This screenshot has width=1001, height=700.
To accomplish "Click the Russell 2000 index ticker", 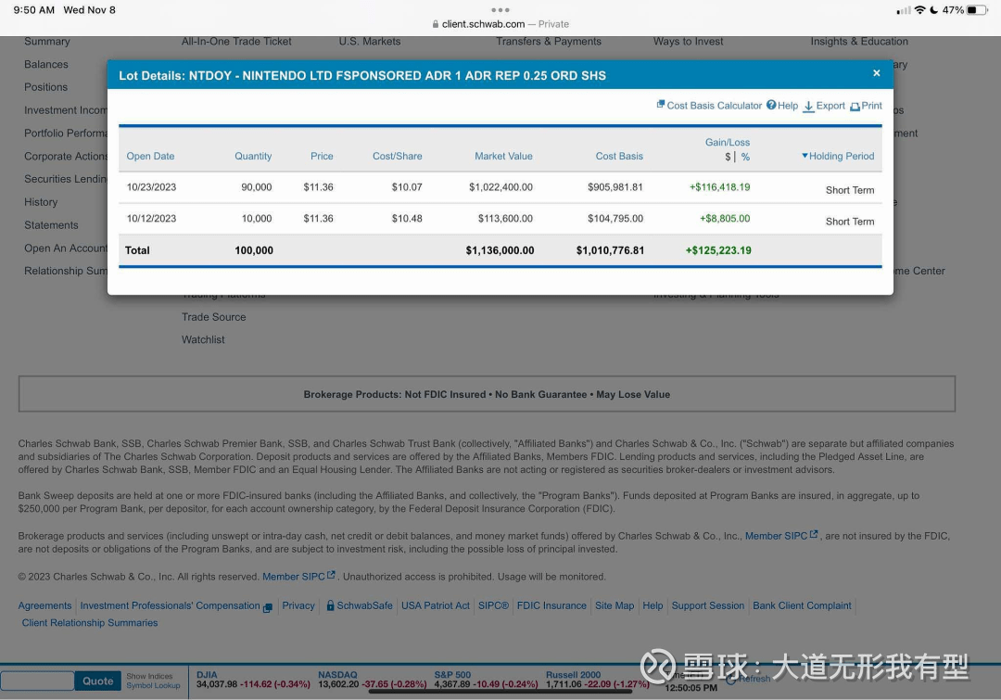I will point(597,680).
